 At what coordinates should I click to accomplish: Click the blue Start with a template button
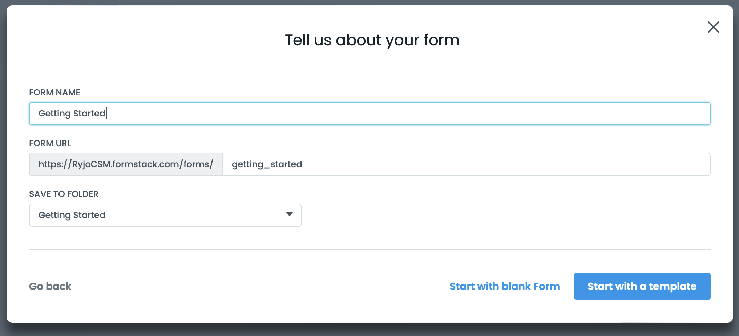(642, 286)
